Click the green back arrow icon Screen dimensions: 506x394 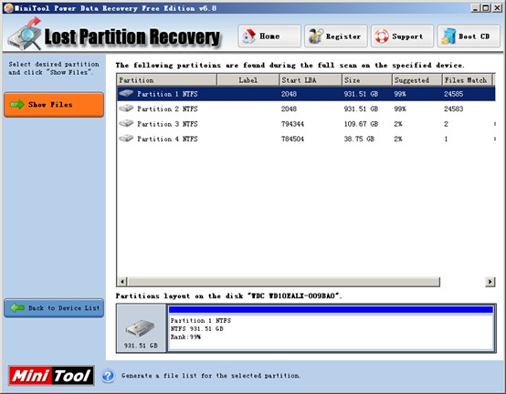pyautogui.click(x=17, y=307)
